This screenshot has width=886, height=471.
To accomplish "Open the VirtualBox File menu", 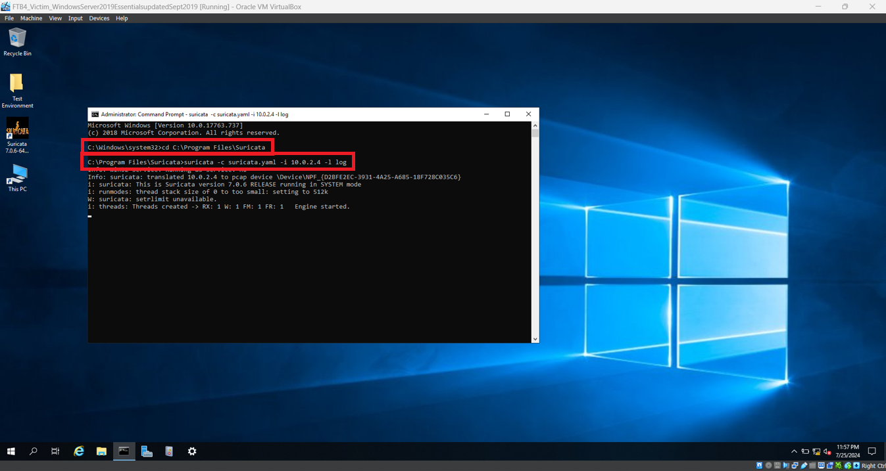I will click(x=9, y=18).
